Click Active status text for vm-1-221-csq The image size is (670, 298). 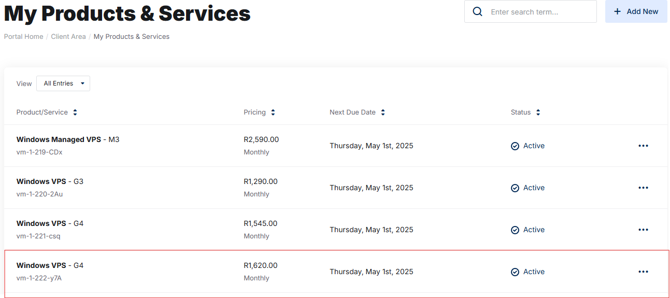[534, 230]
